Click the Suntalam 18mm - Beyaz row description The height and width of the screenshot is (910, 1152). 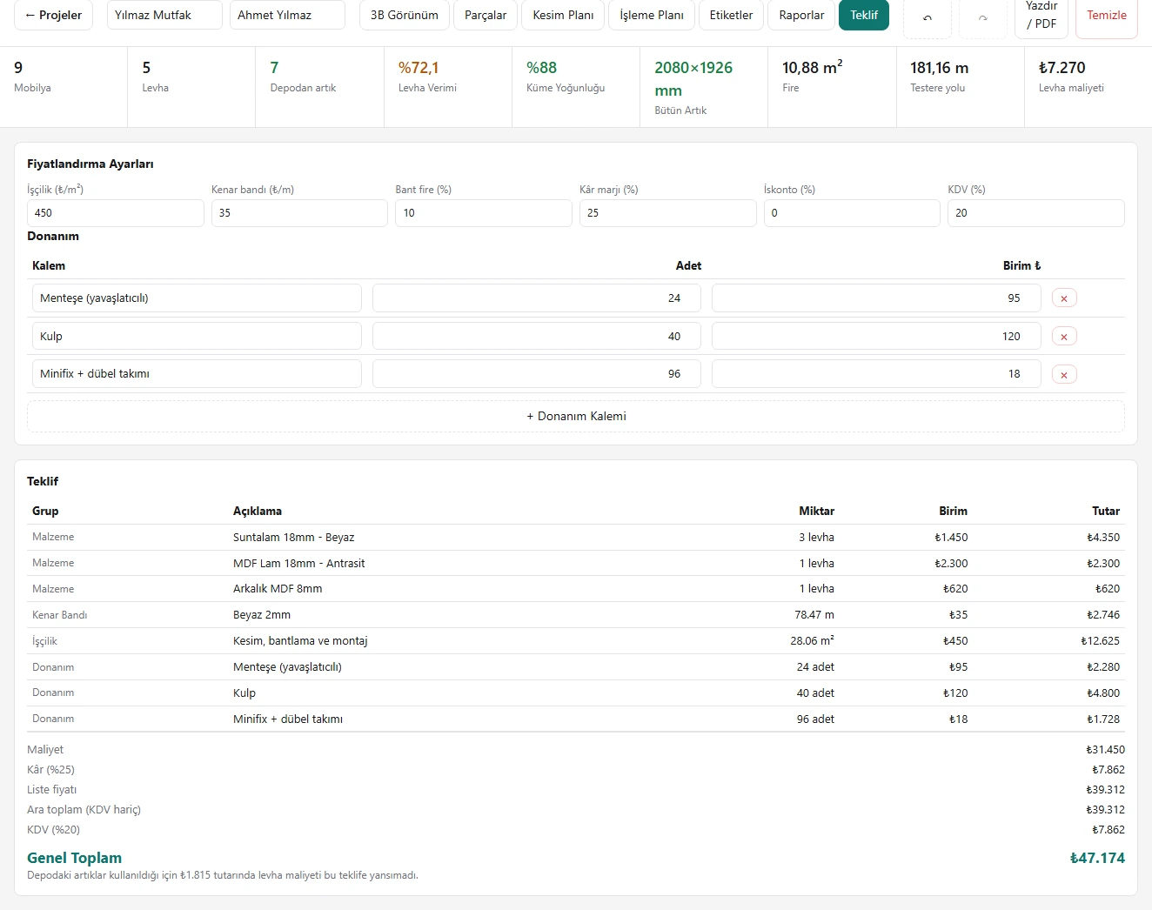point(293,538)
